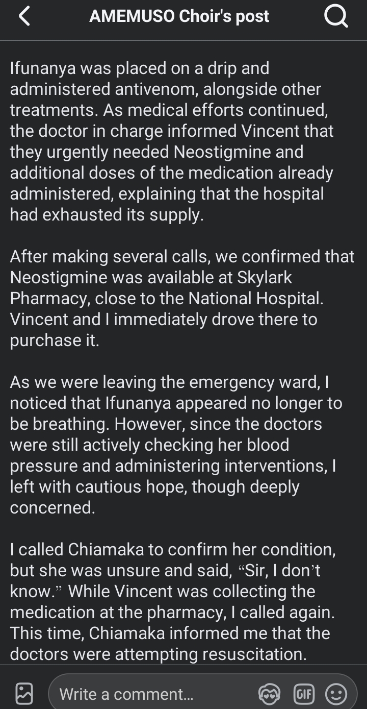Viewport: 367px width, 709px height.
Task: Tap the AMEMUSO Choir's post title
Action: [x=179, y=16]
